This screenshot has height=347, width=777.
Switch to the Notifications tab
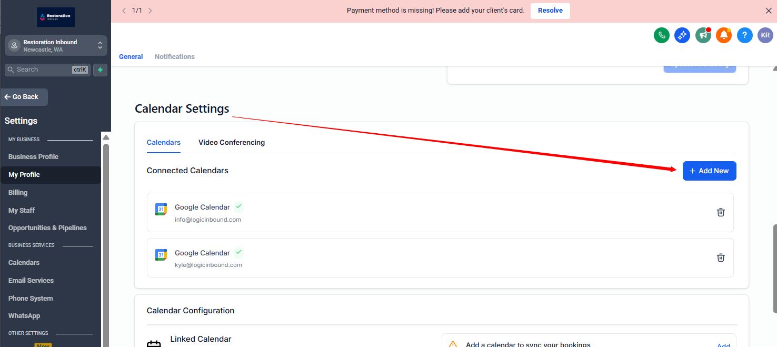(175, 57)
